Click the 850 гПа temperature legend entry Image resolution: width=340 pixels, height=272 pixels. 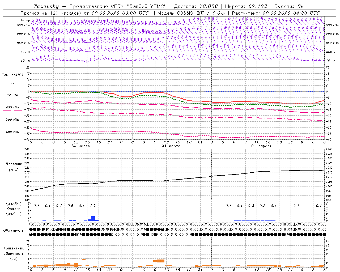pos(12,108)
